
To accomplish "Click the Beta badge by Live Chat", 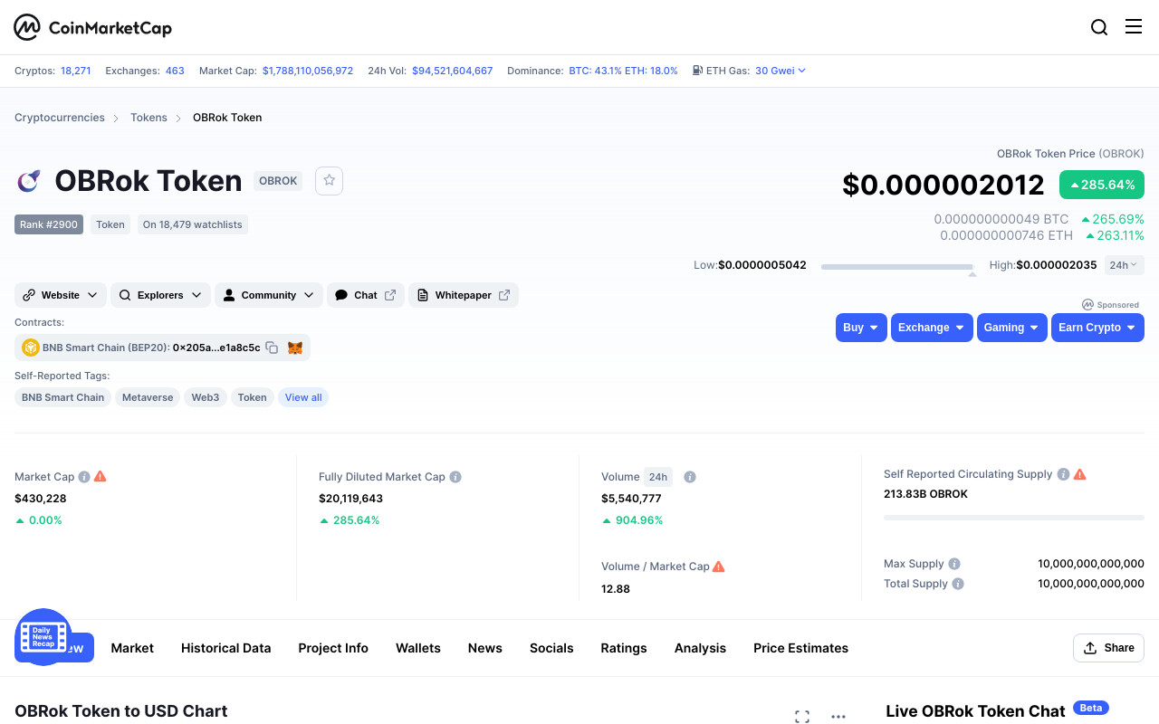I will (x=1091, y=708).
